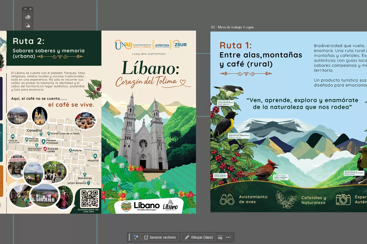Expand the floating panel with double-arrow
367x244 pixels.
pos(25,9)
